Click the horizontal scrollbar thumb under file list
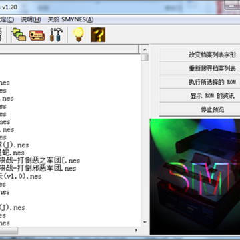This screenshot has width=240, height=240. (9, 231)
